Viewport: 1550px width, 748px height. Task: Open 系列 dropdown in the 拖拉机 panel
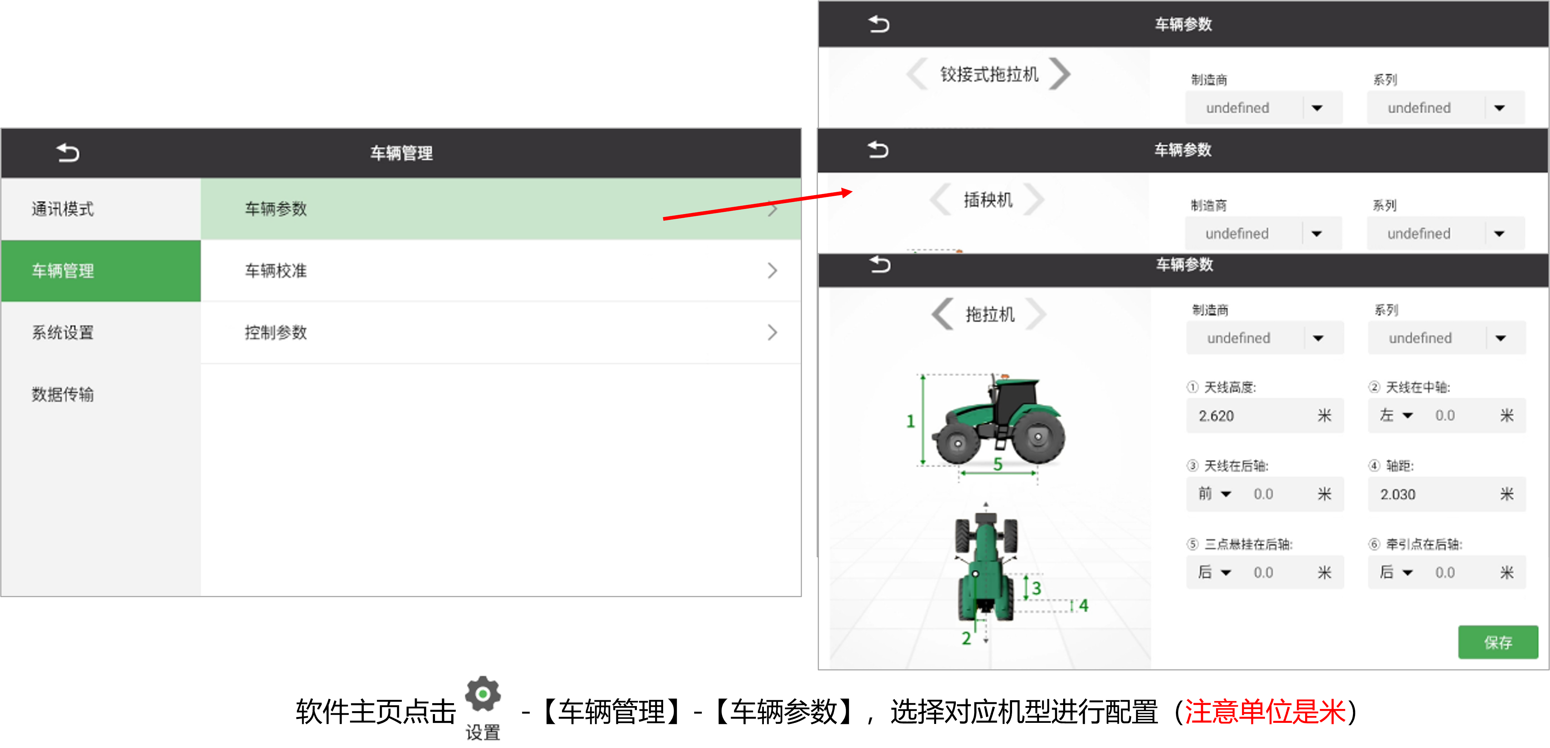(x=1447, y=338)
